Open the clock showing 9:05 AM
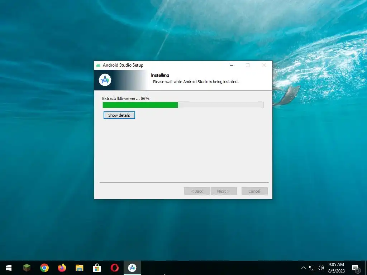The height and width of the screenshot is (275, 367). click(336, 268)
